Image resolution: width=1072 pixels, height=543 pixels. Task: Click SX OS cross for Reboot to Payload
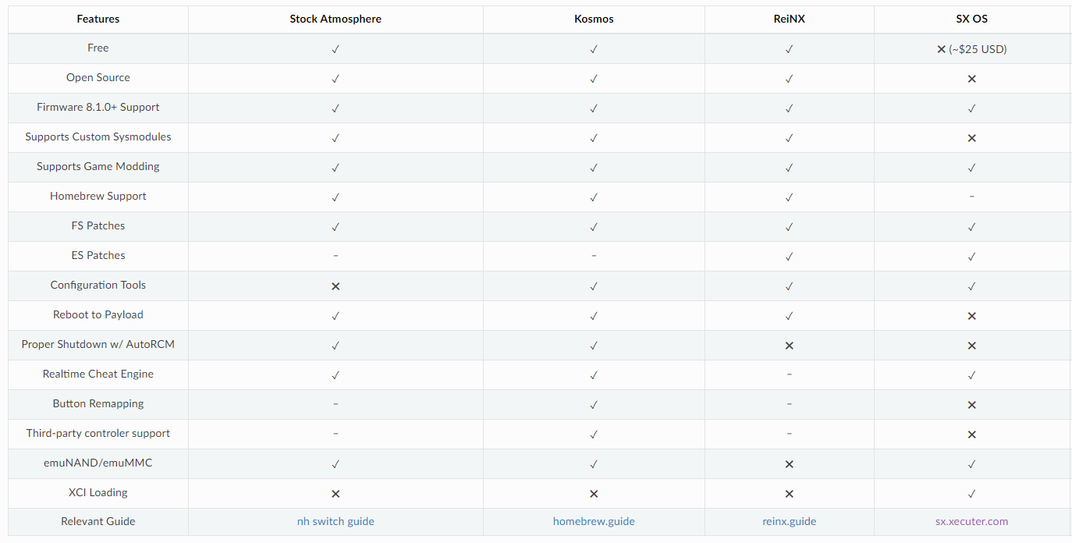972,316
